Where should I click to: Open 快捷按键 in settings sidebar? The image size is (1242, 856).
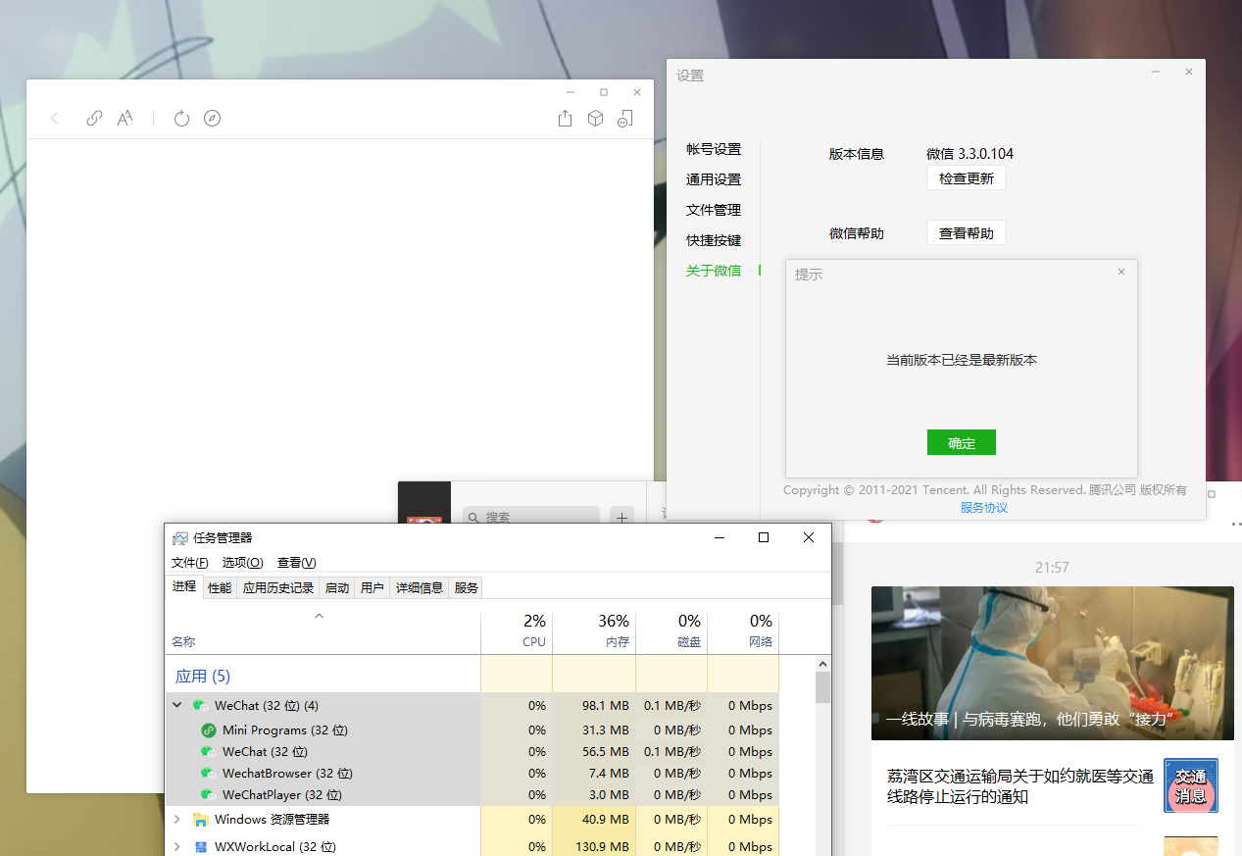(x=714, y=240)
